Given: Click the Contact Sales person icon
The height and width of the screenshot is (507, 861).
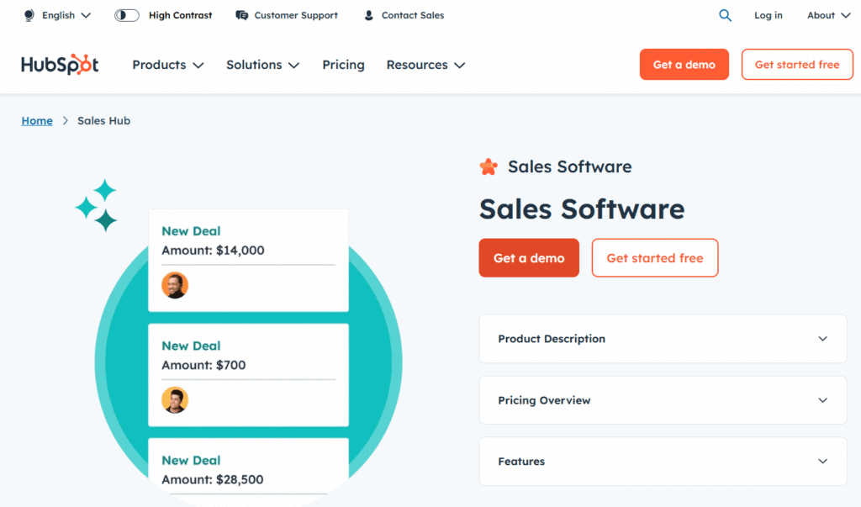Looking at the screenshot, I should pos(369,15).
